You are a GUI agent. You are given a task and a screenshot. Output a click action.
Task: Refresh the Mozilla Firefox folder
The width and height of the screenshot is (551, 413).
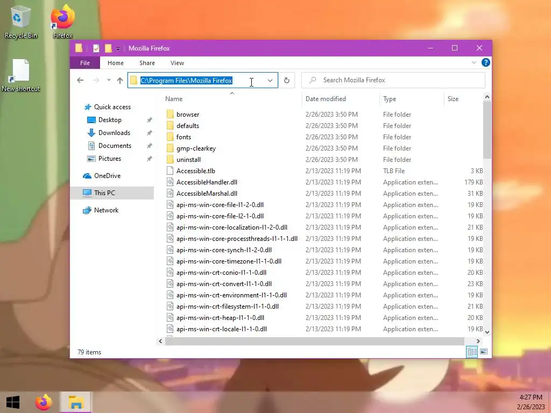(x=287, y=81)
